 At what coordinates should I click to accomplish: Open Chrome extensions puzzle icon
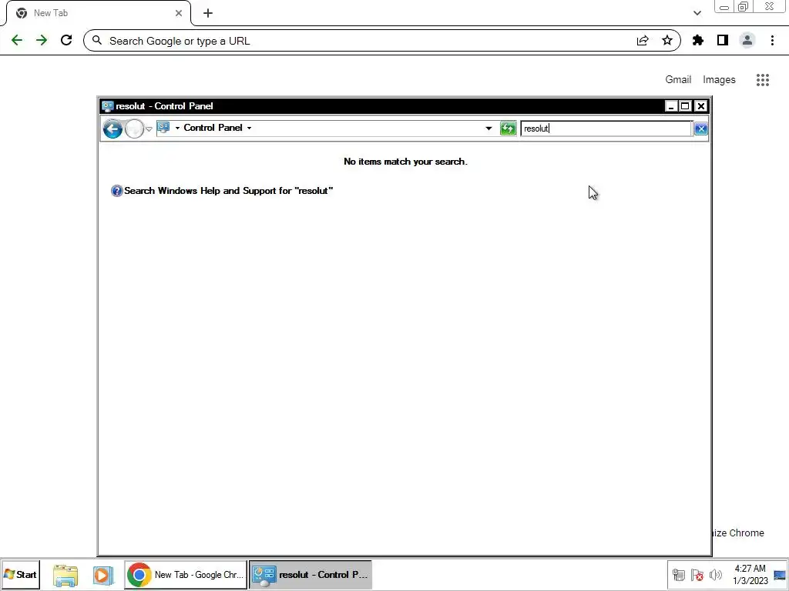click(x=698, y=40)
